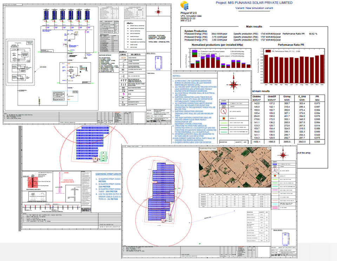Click the blue PV module swatch in the earthing legend
Screen dimensions: 337x261
[x=224, y=103]
